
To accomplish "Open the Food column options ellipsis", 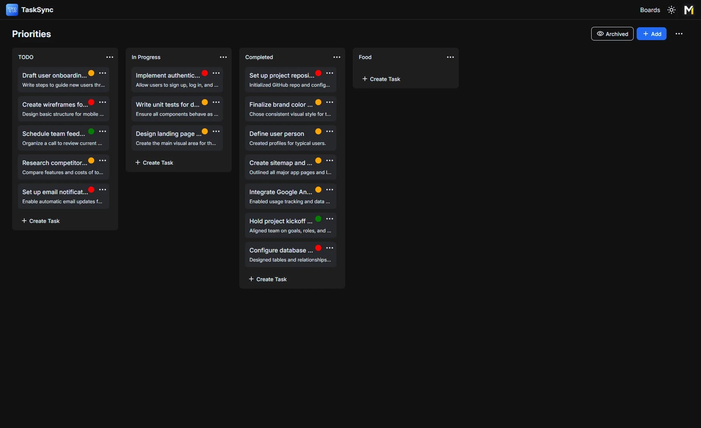I will coord(450,57).
